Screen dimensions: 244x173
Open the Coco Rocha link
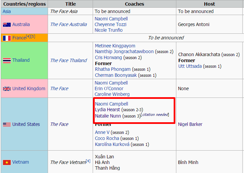click(x=107, y=138)
